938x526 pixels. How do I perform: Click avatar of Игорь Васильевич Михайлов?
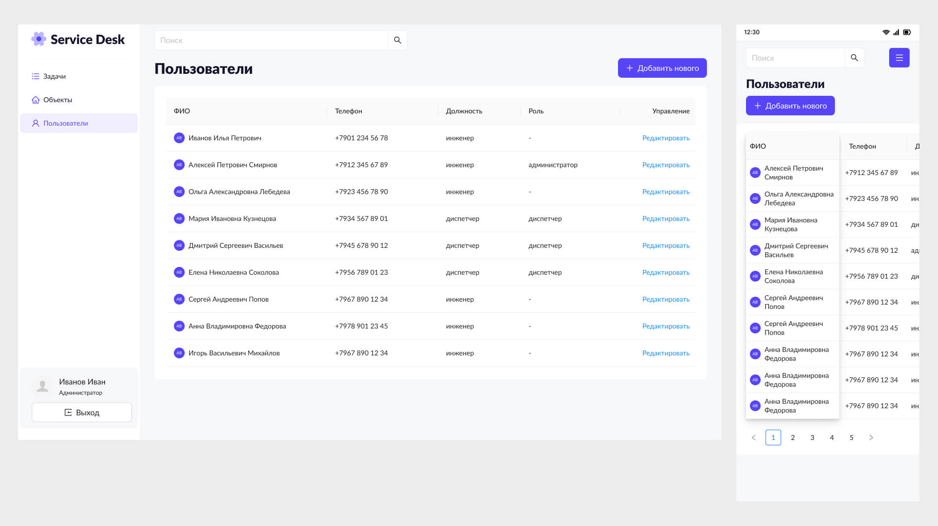point(179,353)
